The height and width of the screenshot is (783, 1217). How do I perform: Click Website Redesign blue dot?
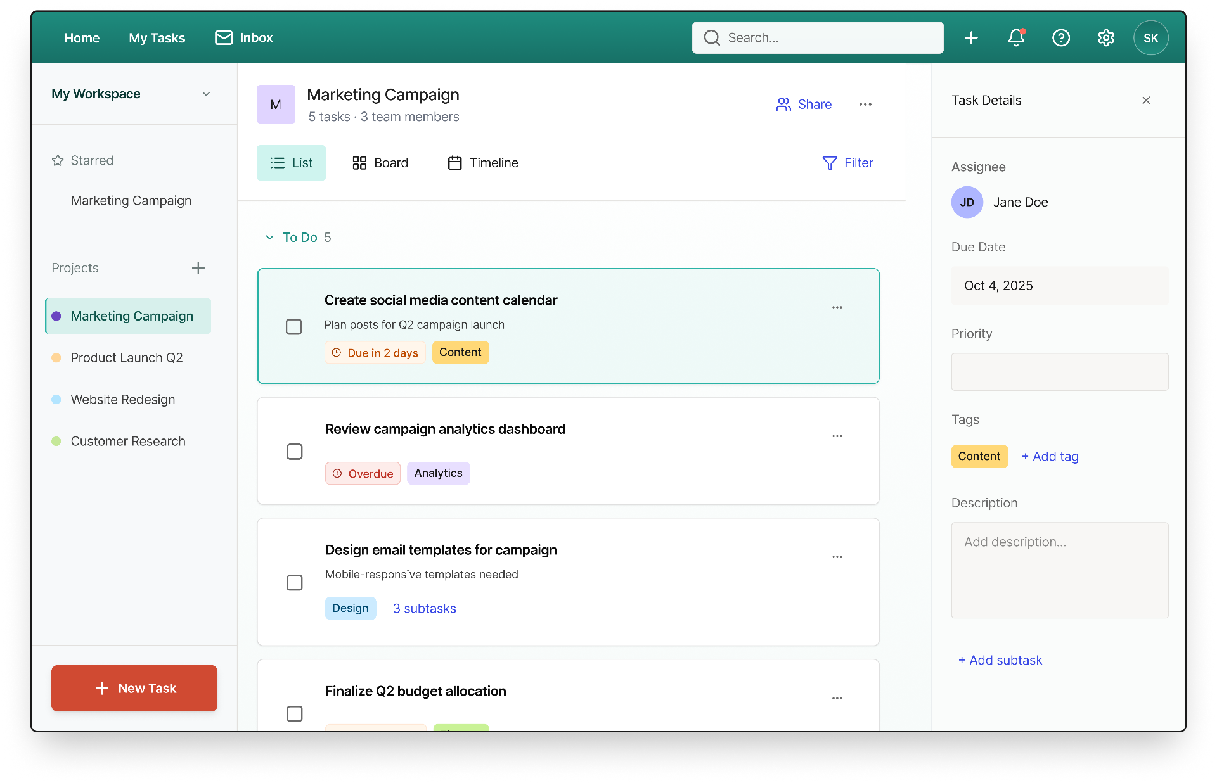(x=56, y=400)
